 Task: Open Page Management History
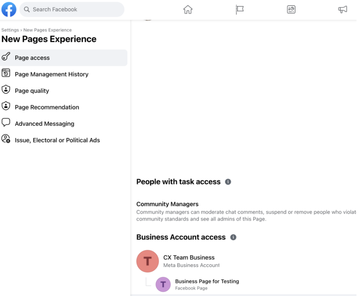coord(64,74)
